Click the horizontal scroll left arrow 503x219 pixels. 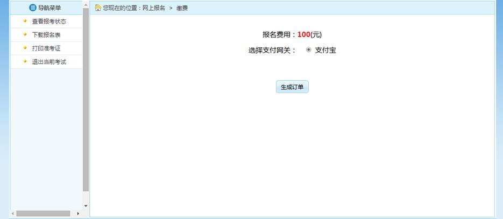point(13,214)
